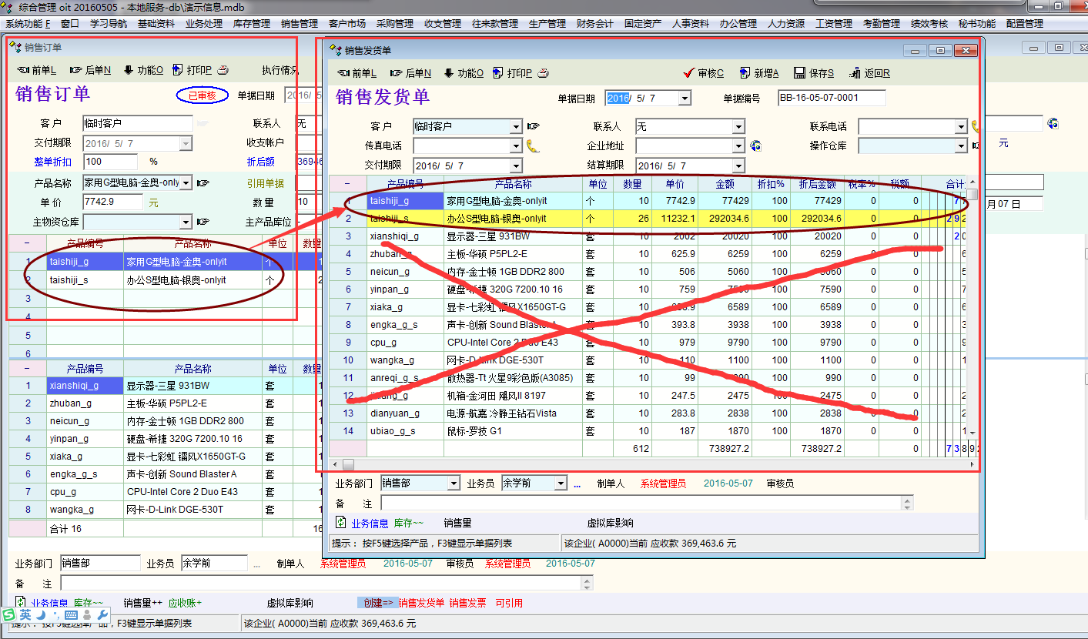The image size is (1088, 639).
Task: Open the 业务部门 dropdown showing 销售部
Action: (453, 483)
